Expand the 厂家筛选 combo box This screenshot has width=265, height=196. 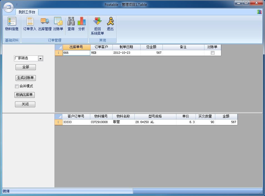[40, 58]
